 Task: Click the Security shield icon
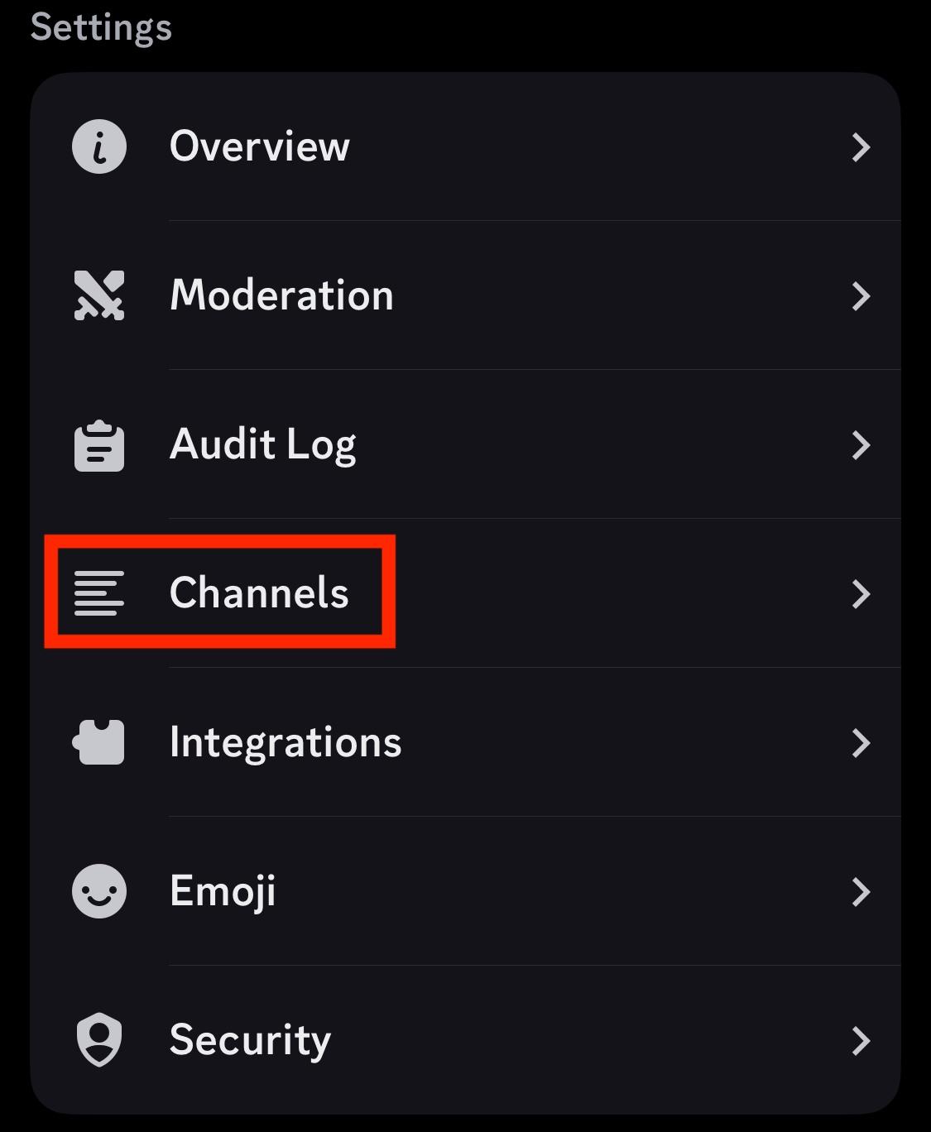click(99, 1040)
